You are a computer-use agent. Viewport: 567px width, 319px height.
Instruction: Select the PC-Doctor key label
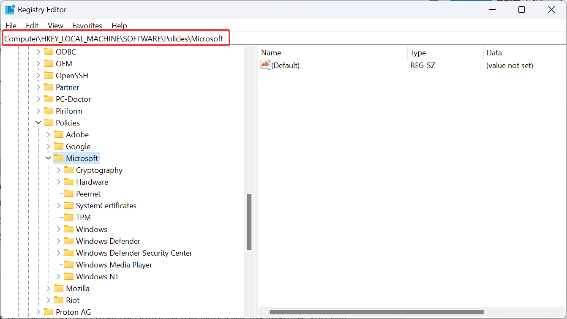tap(73, 99)
